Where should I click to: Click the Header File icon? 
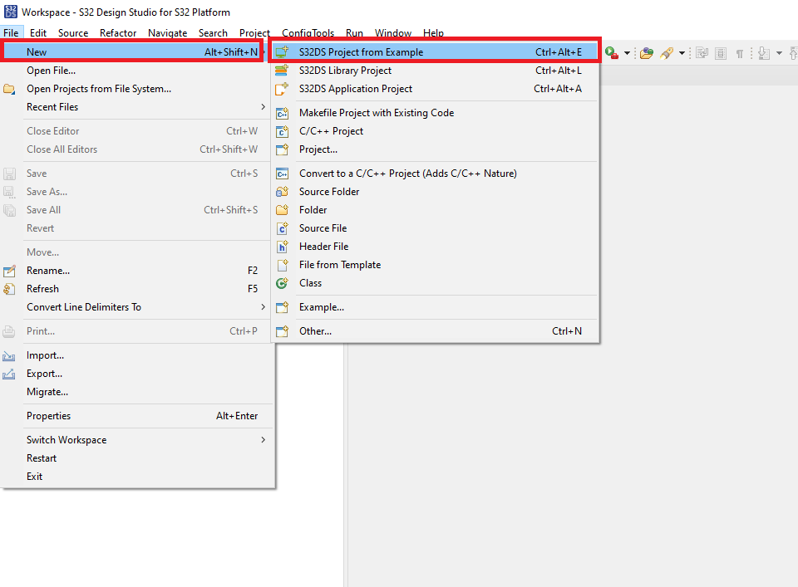[x=282, y=247]
